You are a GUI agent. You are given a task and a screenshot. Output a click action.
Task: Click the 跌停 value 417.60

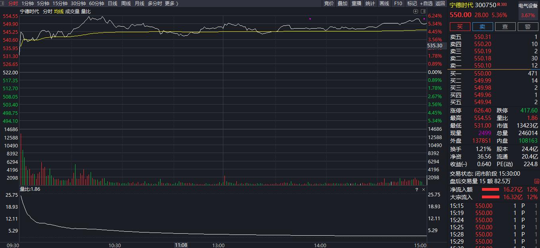click(x=529, y=110)
